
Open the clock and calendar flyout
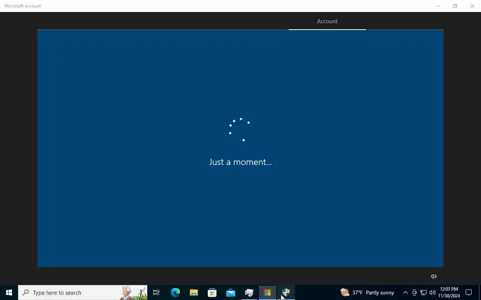pyautogui.click(x=449, y=292)
